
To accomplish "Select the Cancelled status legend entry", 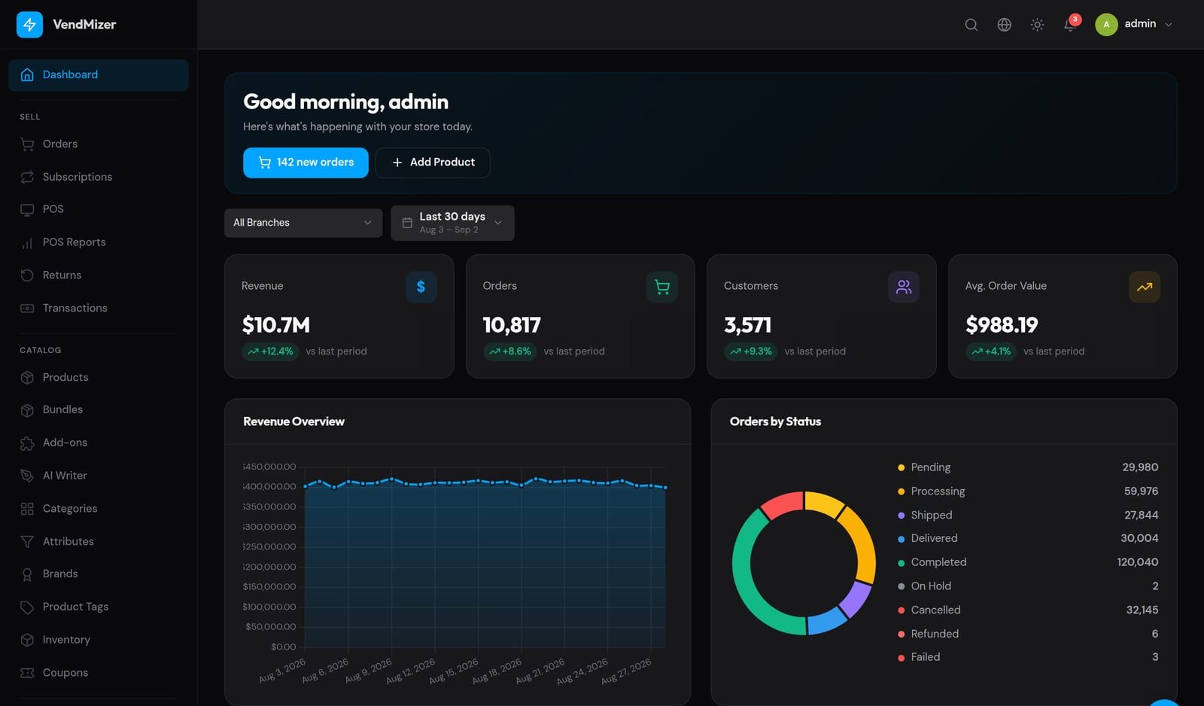I will 1028,610.
